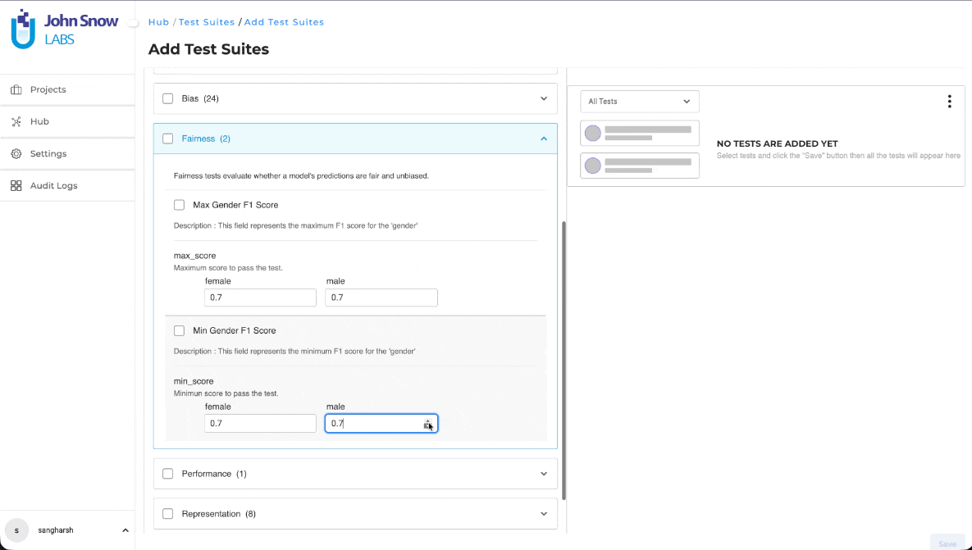This screenshot has width=972, height=550.
Task: Click the min_score female input field
Action: (x=260, y=424)
